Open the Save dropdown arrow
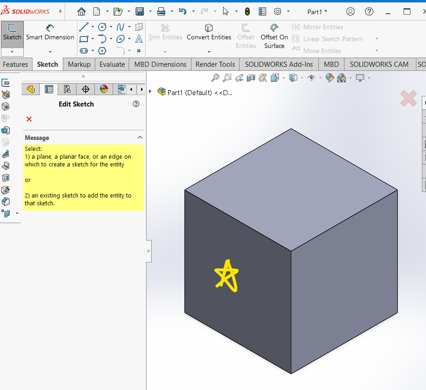 pos(150,11)
